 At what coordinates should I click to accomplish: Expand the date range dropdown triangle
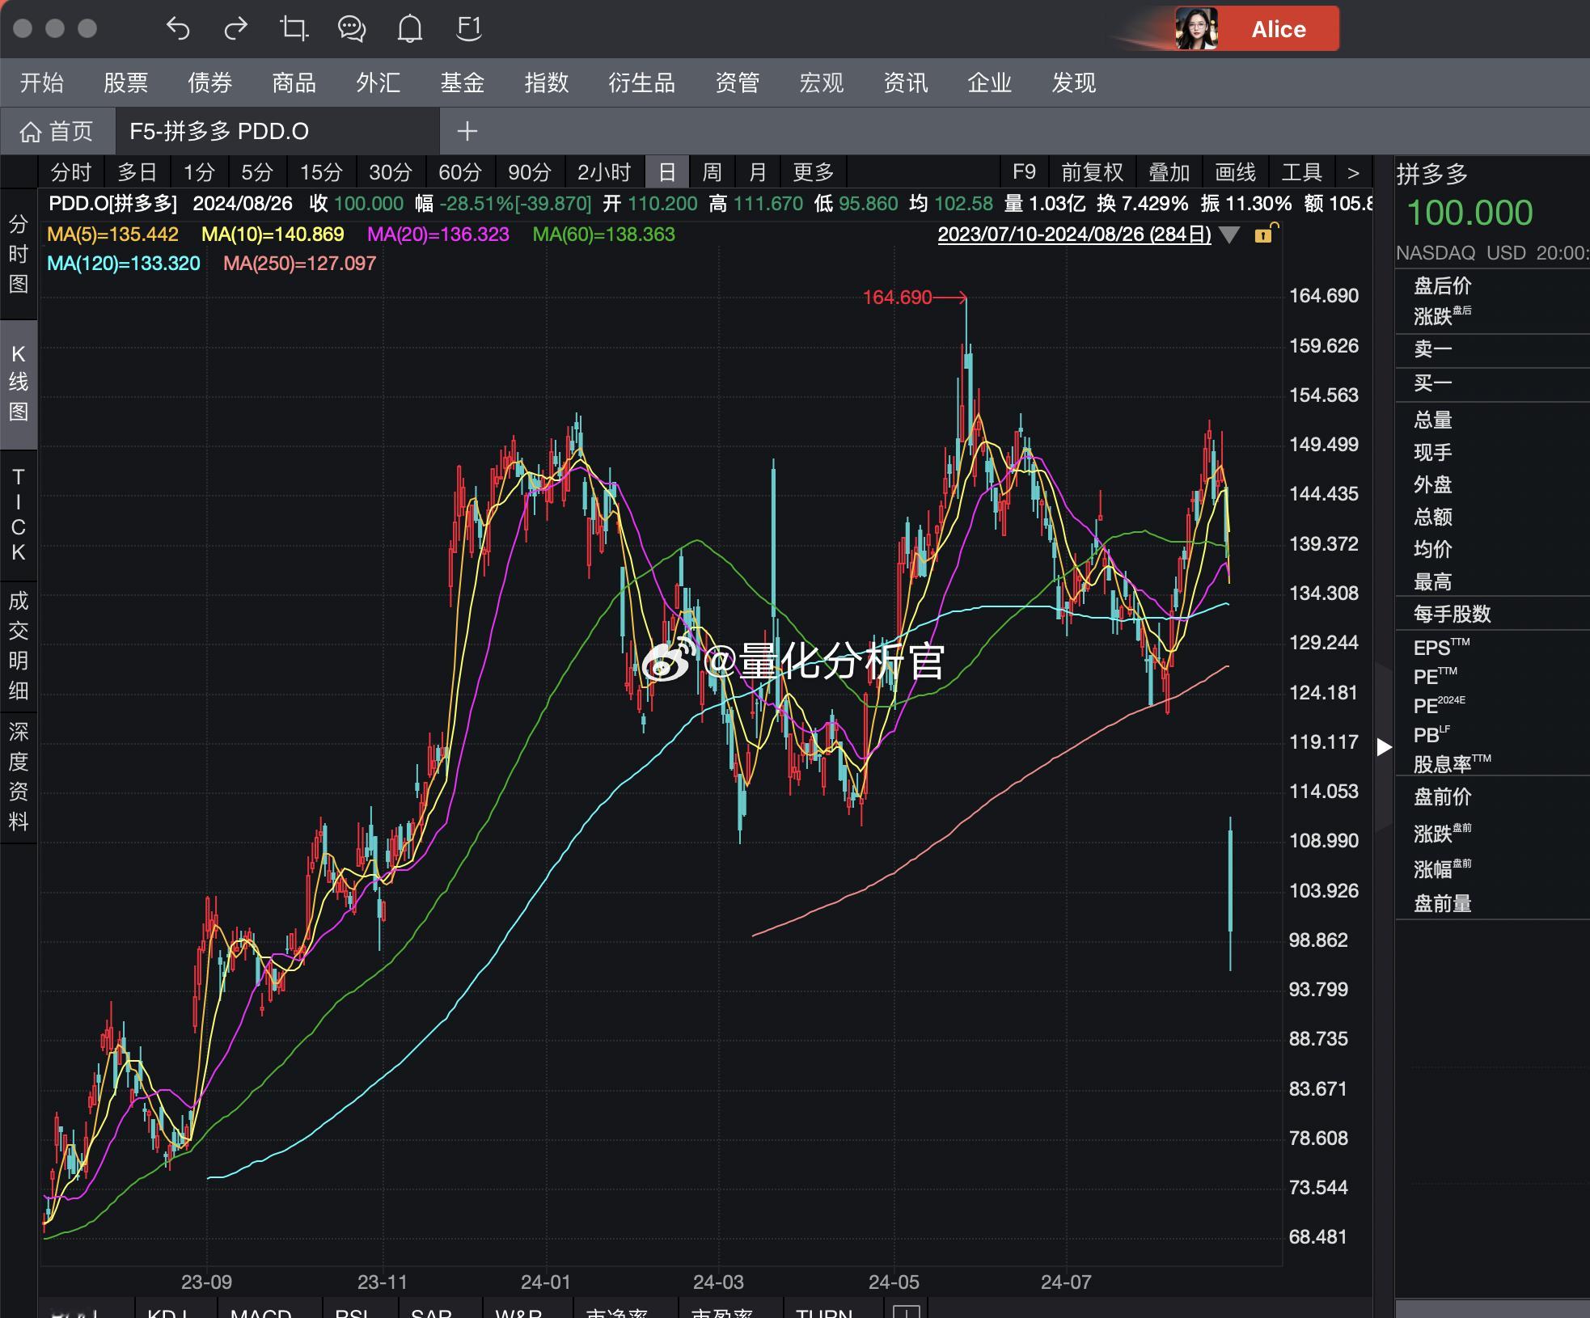tap(1229, 235)
